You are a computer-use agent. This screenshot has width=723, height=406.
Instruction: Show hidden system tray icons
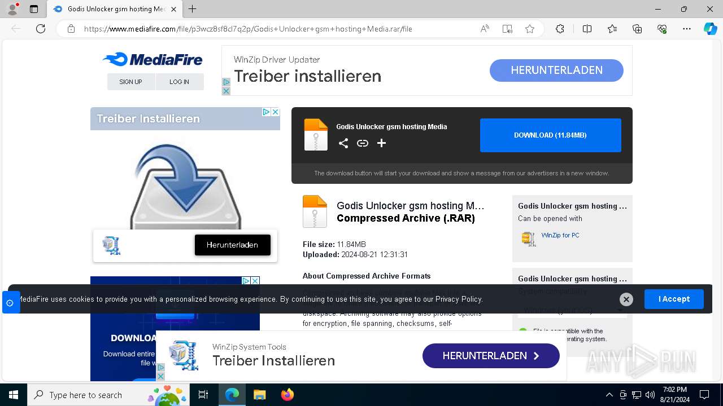click(609, 395)
